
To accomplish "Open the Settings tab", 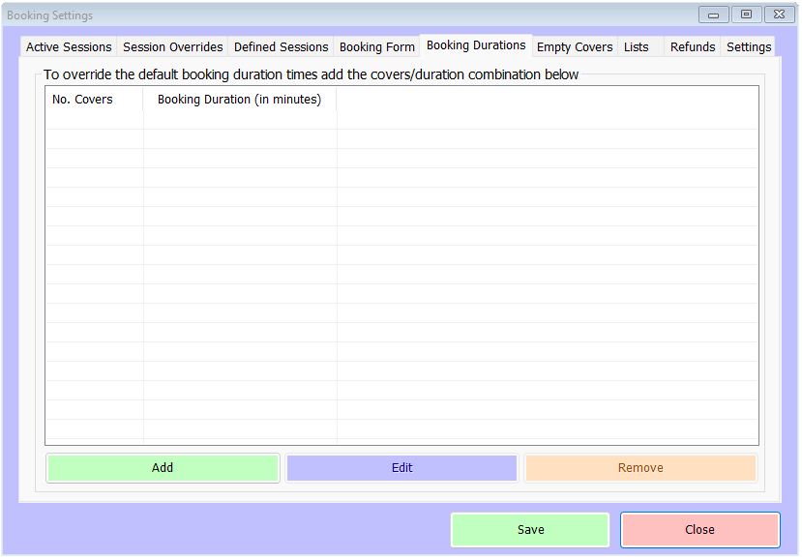I will click(x=749, y=46).
